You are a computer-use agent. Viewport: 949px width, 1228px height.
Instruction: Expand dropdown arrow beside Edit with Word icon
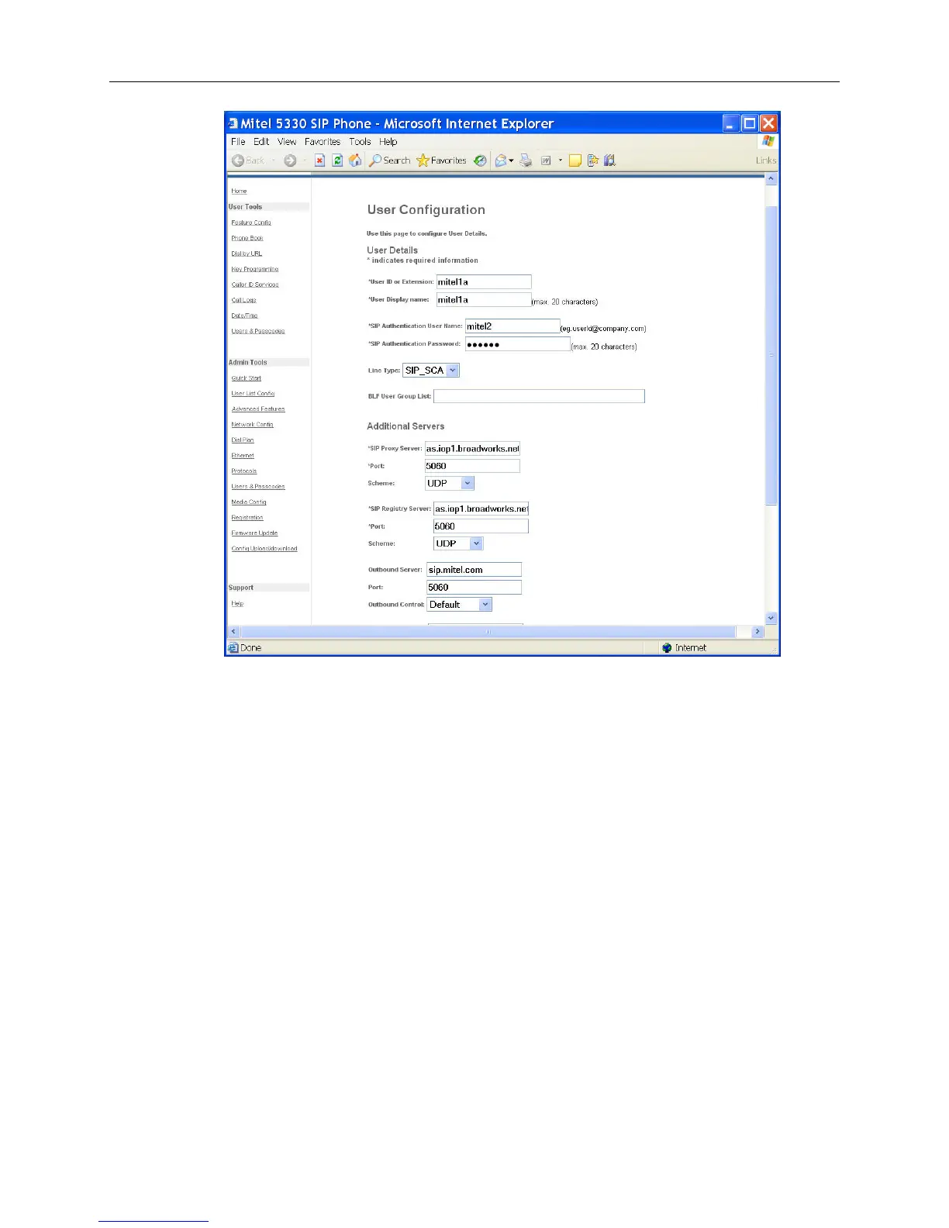(x=561, y=161)
